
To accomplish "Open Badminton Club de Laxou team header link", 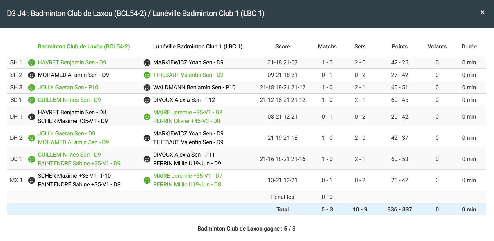I will (x=84, y=46).
